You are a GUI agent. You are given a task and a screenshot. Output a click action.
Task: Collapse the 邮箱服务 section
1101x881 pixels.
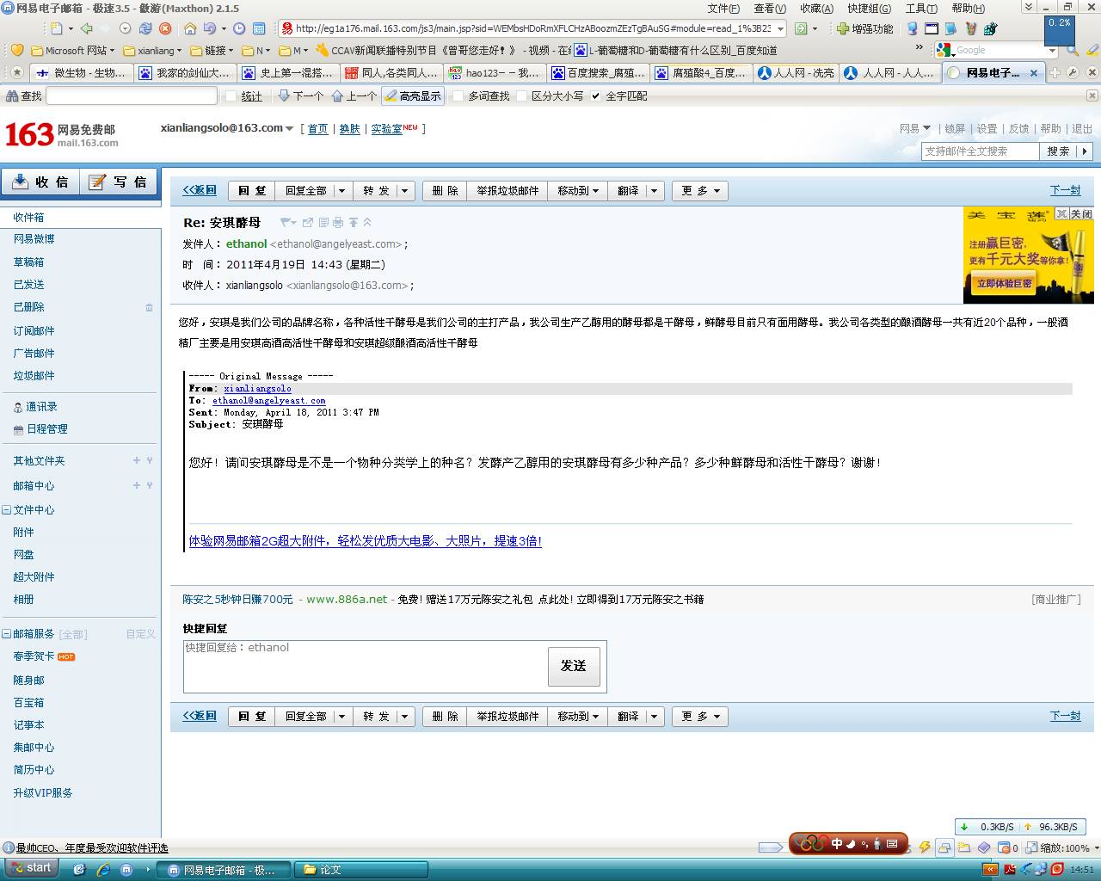coord(6,634)
